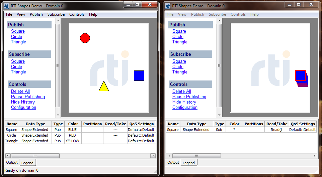The image size is (322, 177).
Task: Open Subscribe menu in right window
Action: tap(218, 14)
